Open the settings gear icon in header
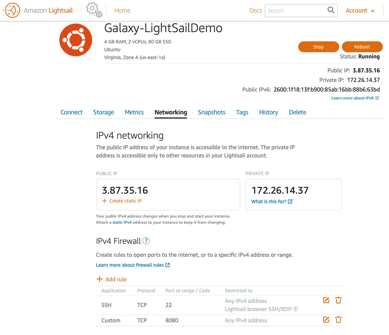This screenshot has width=389, height=335. pos(94,10)
